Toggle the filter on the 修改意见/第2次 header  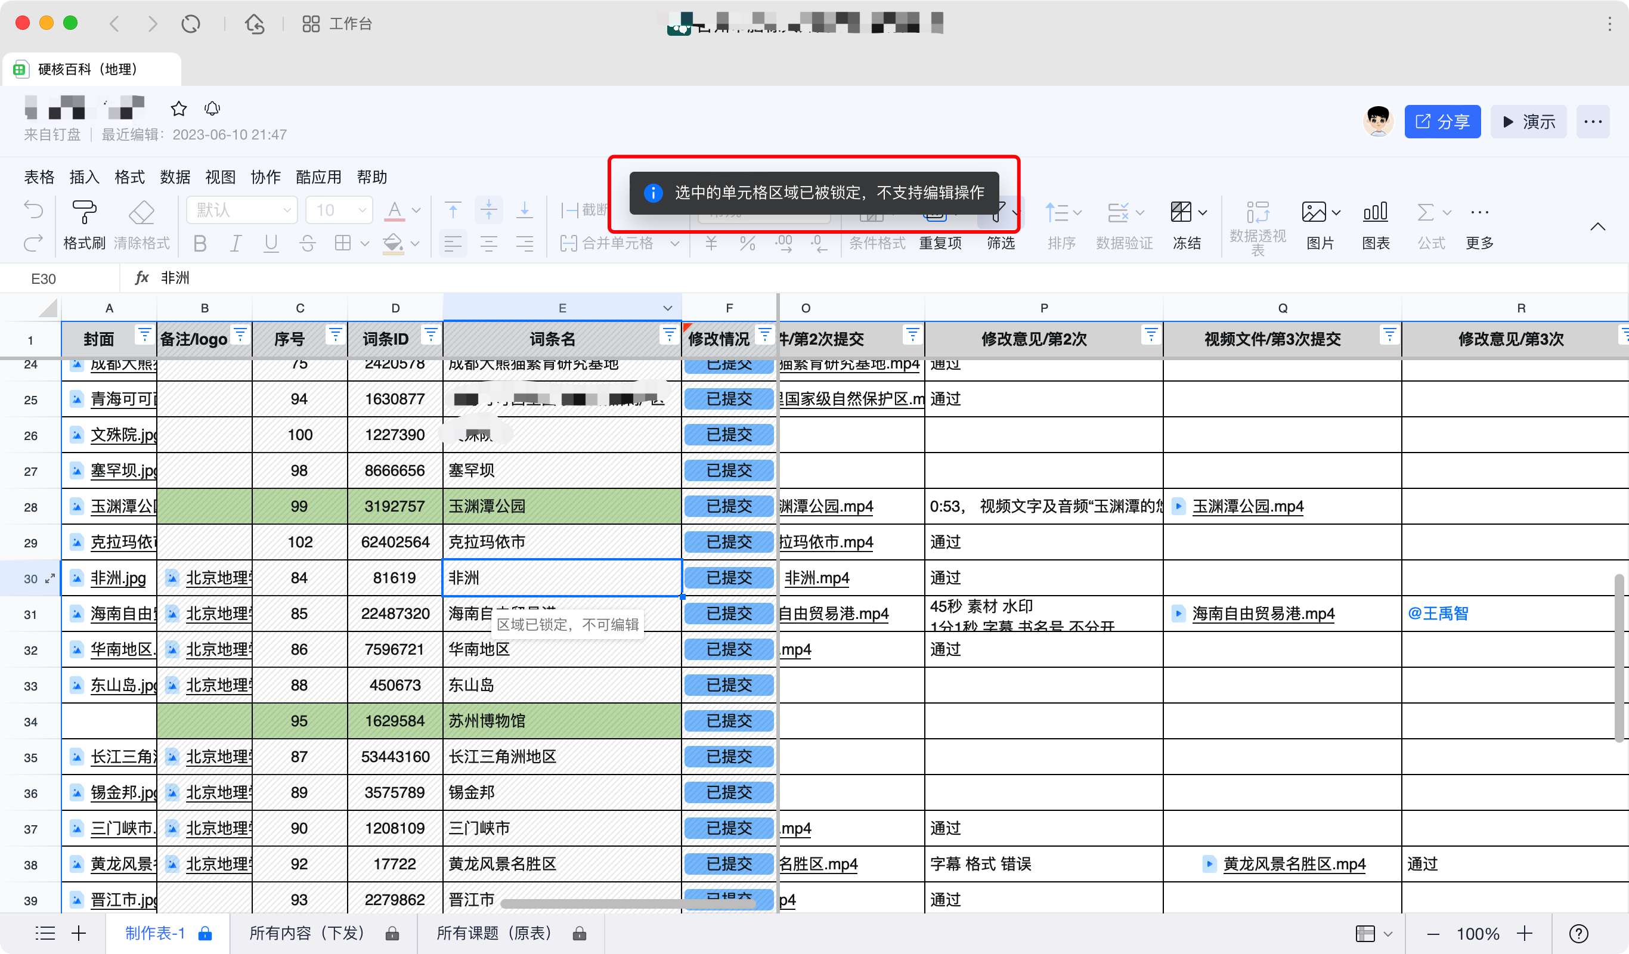click(x=1150, y=334)
